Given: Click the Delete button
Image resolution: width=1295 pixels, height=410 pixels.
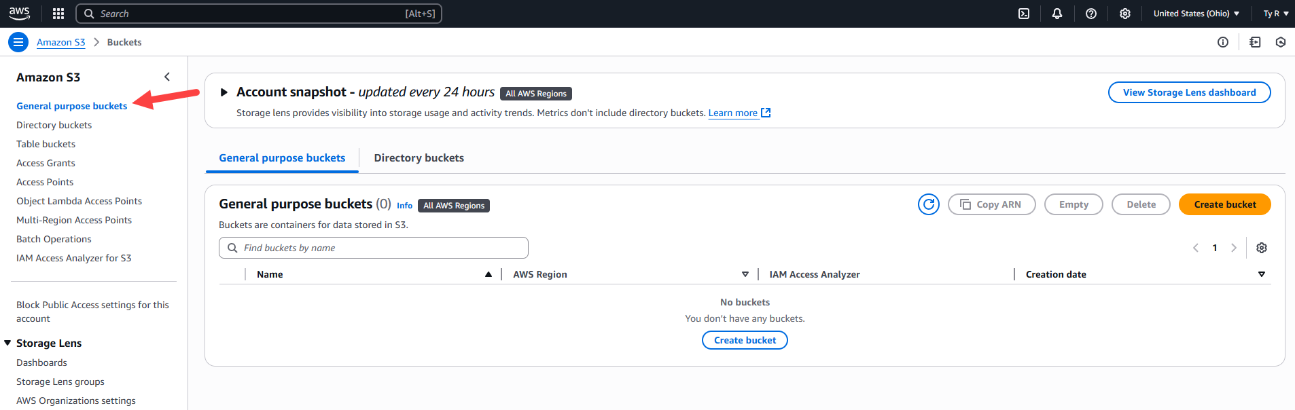Looking at the screenshot, I should click(x=1141, y=204).
